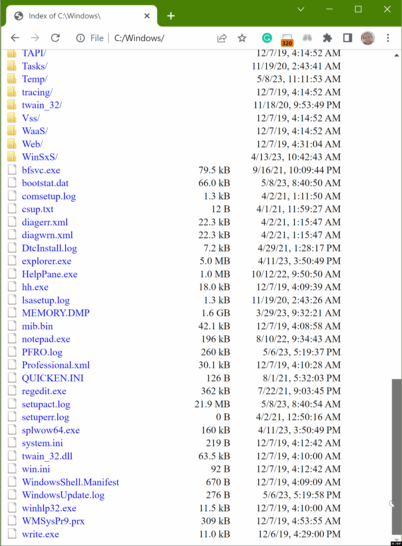Click the orange 320 badge extension icon
The width and height of the screenshot is (402, 546).
[287, 39]
